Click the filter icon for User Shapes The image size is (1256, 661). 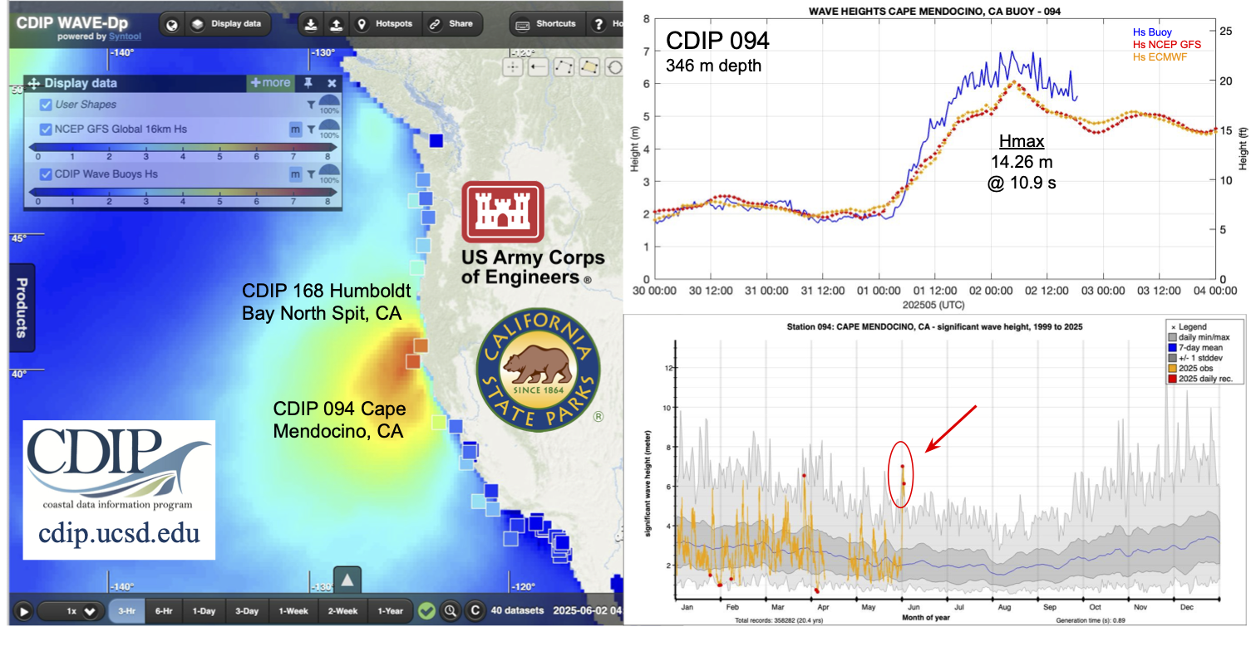click(311, 105)
